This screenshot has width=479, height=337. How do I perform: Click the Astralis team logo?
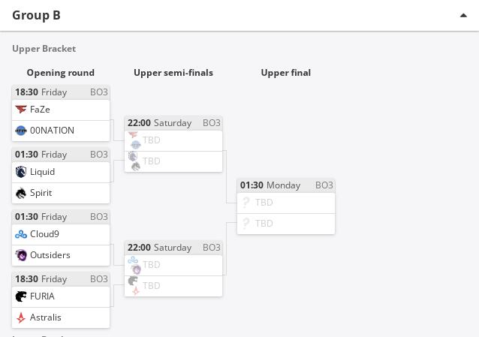[21, 317]
